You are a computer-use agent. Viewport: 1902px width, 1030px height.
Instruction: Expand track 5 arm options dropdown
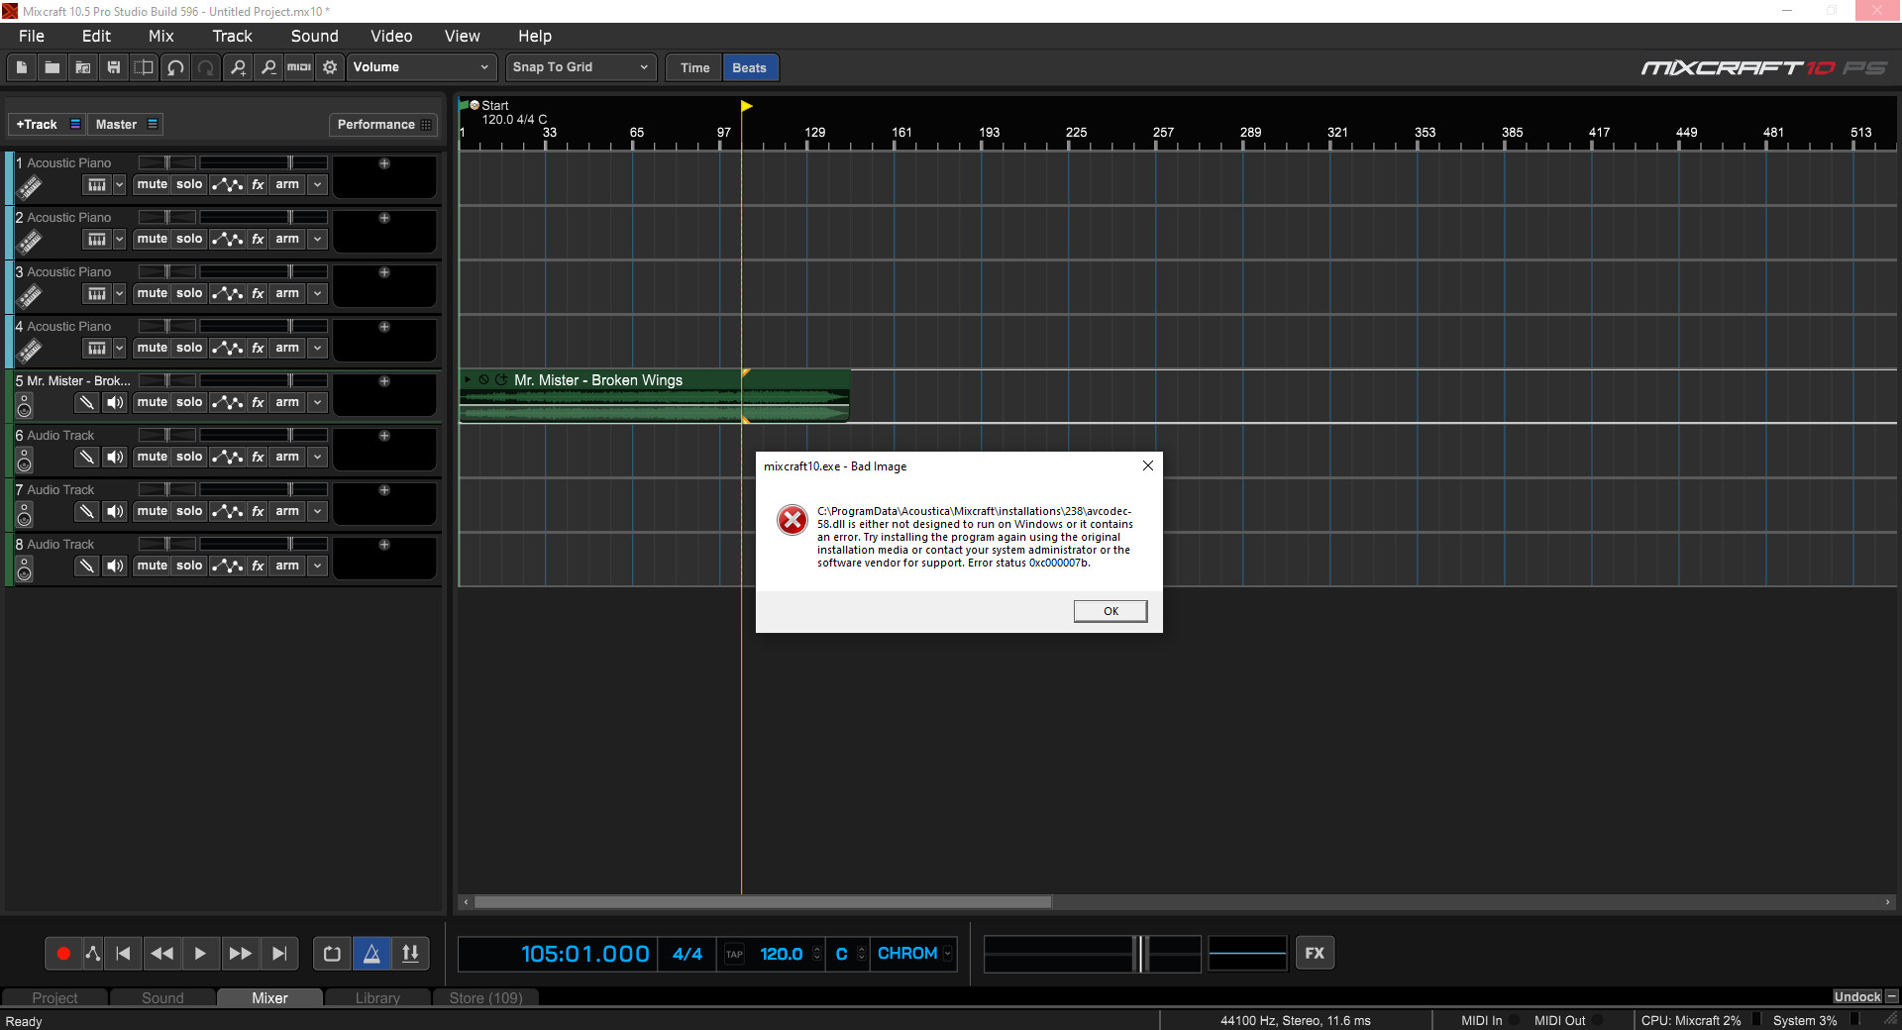point(317,402)
